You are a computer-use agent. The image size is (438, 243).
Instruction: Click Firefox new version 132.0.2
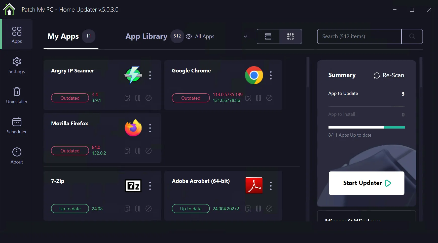pyautogui.click(x=99, y=153)
